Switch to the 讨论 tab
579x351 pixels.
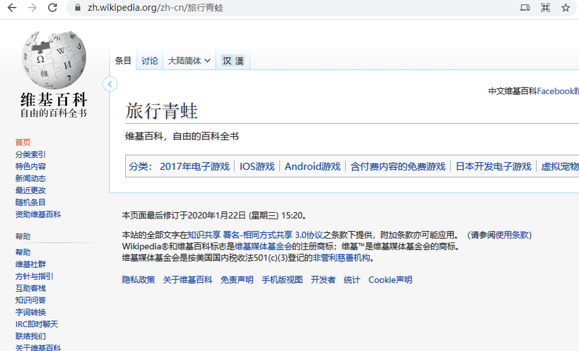click(x=150, y=61)
